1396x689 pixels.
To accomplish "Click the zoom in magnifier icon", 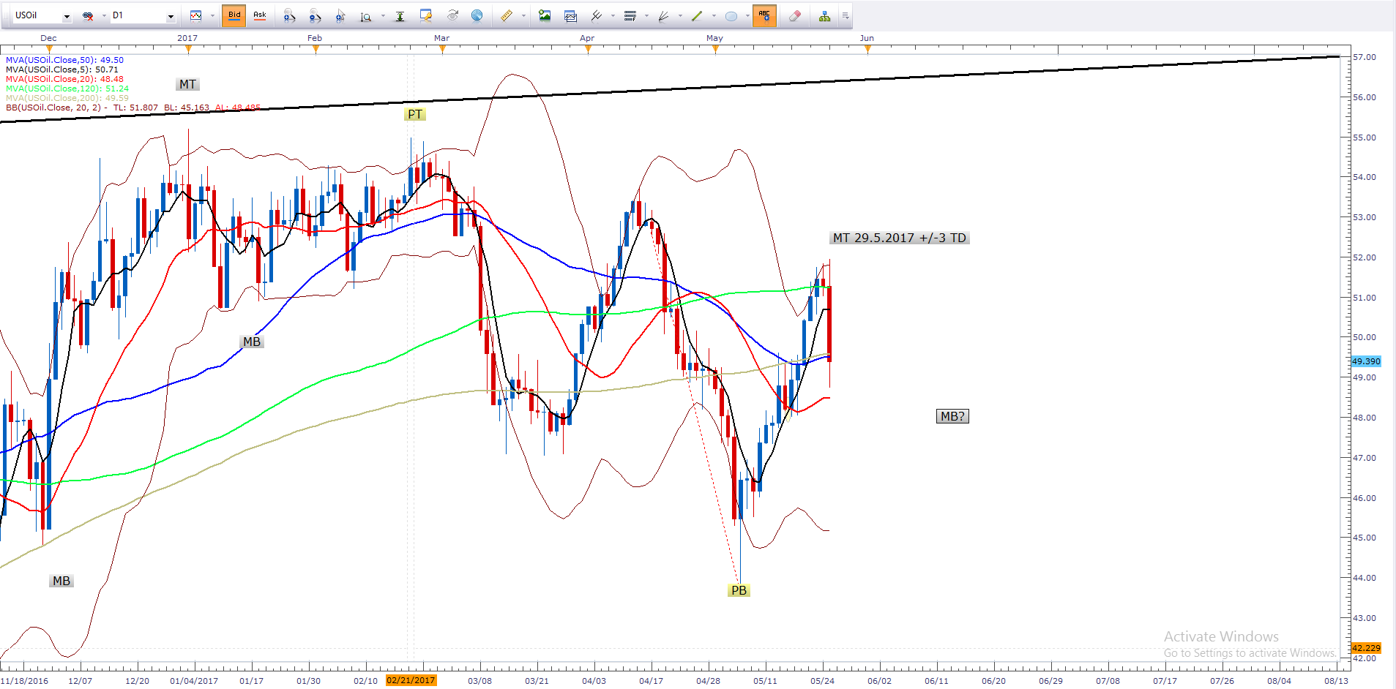I will click(289, 15).
